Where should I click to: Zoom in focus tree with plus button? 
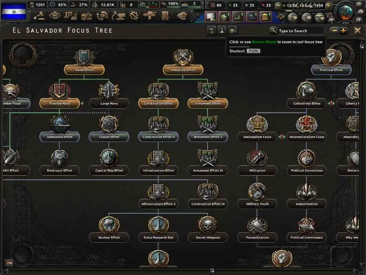tap(343, 31)
